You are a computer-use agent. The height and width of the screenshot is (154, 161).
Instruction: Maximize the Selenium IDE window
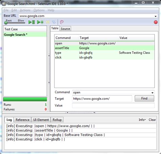143,3
